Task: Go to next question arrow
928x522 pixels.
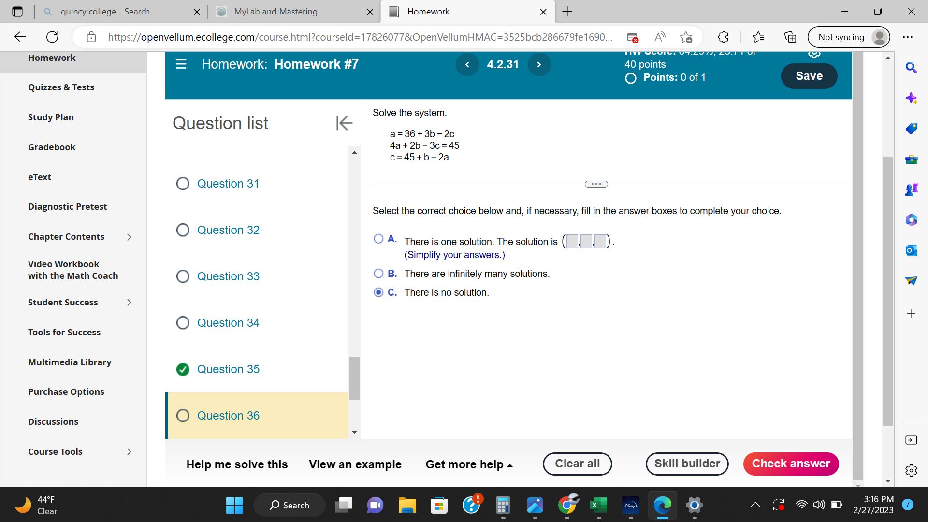Action: pyautogui.click(x=539, y=65)
